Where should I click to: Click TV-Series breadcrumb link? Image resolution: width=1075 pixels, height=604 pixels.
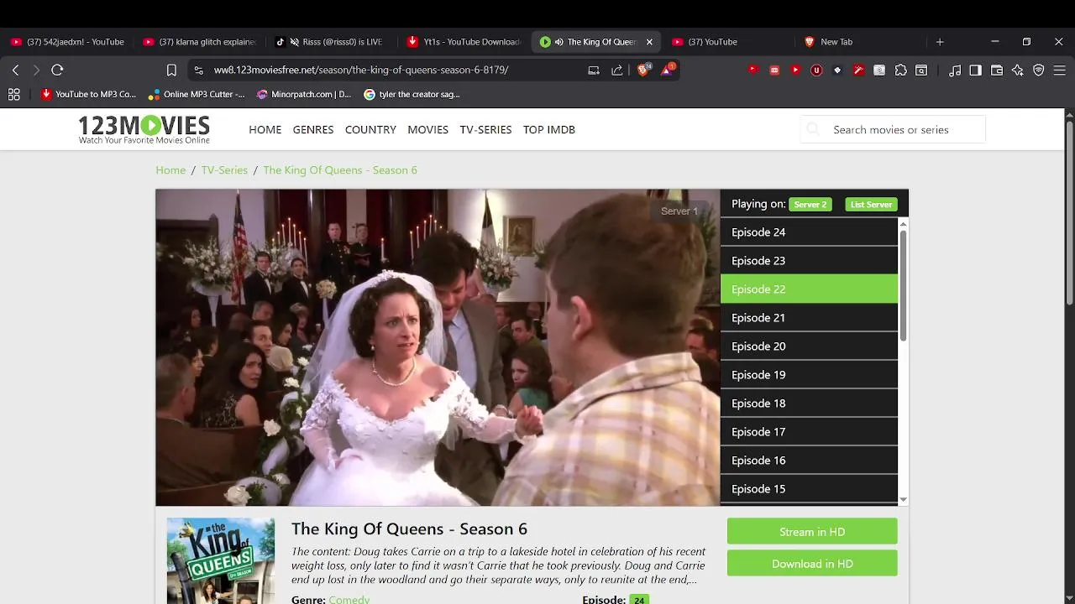point(224,170)
